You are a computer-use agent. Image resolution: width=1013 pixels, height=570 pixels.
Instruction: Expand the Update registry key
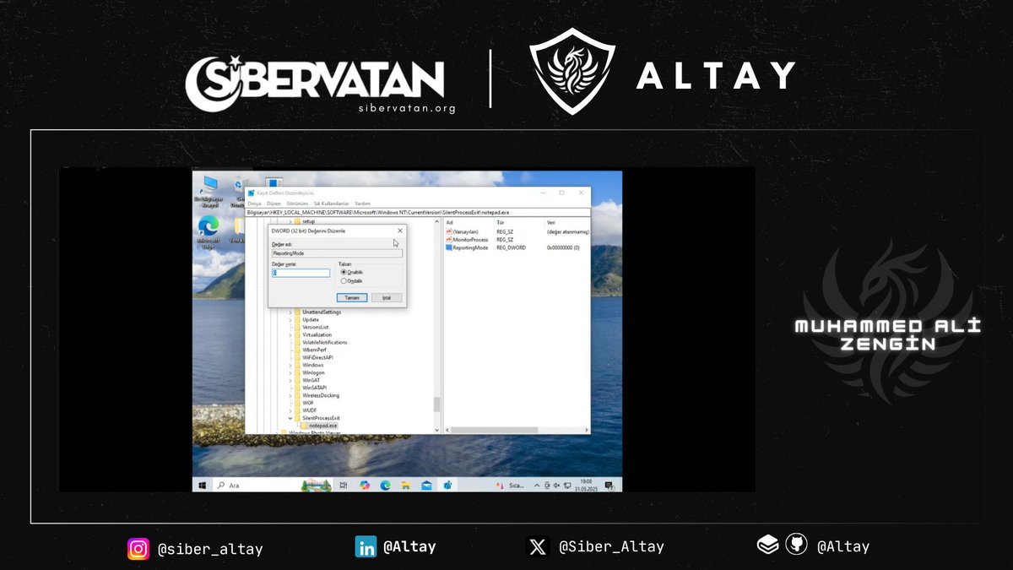point(290,320)
